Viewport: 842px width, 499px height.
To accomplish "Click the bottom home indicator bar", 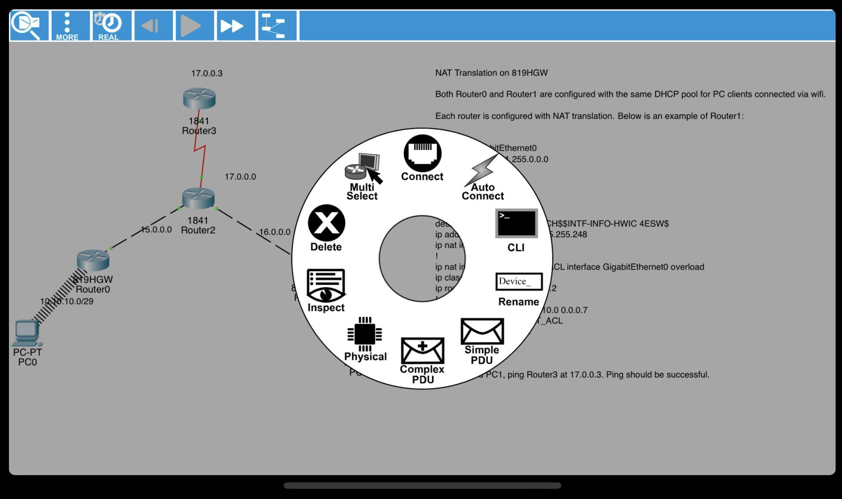I will (422, 485).
